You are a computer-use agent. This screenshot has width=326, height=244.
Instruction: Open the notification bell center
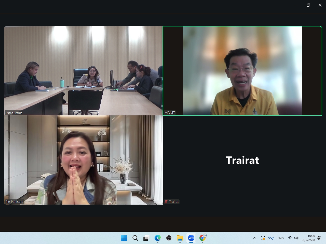pyautogui.click(x=319, y=238)
